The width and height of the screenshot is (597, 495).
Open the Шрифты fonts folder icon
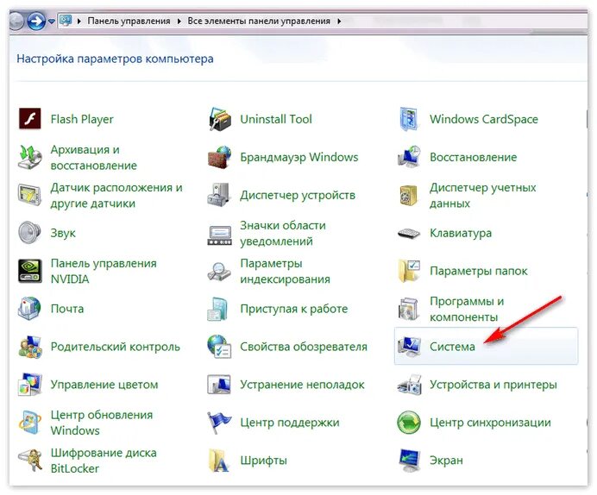[x=219, y=460]
